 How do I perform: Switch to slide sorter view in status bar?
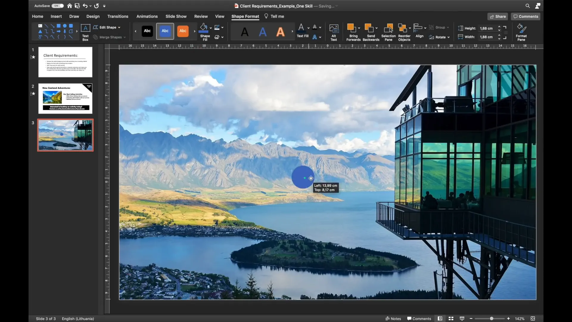450,318
